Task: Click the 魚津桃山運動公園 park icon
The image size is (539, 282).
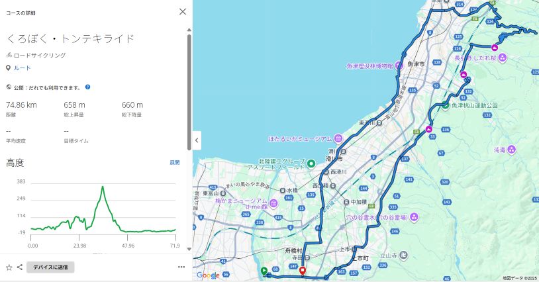Action: point(446,105)
